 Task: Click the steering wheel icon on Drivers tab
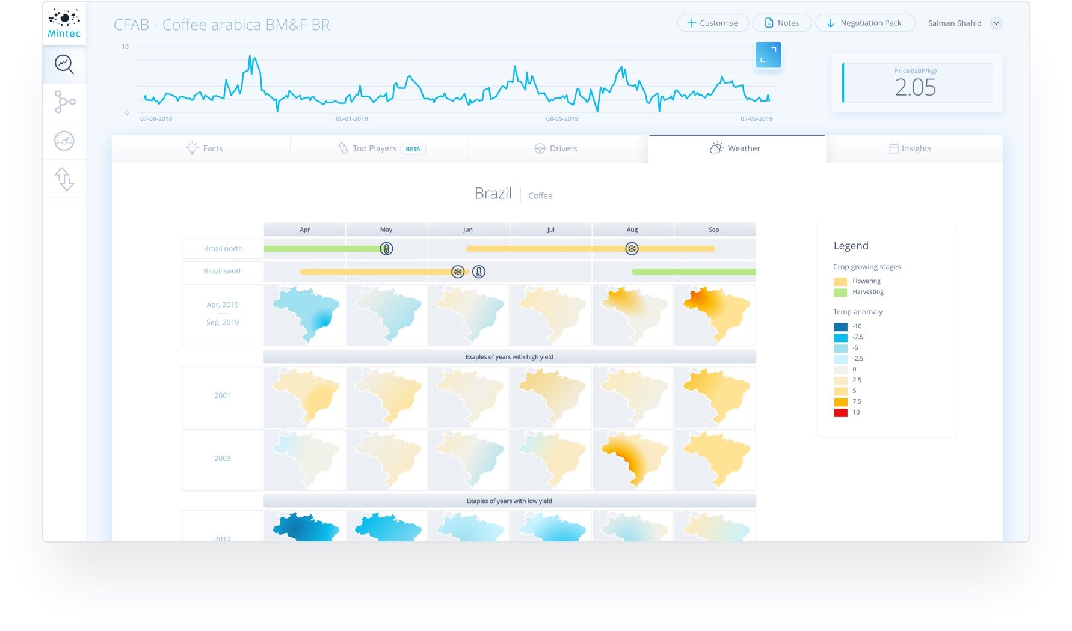point(538,148)
